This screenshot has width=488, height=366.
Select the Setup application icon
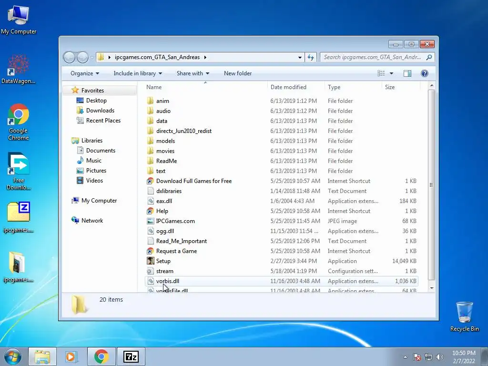pyautogui.click(x=150, y=261)
